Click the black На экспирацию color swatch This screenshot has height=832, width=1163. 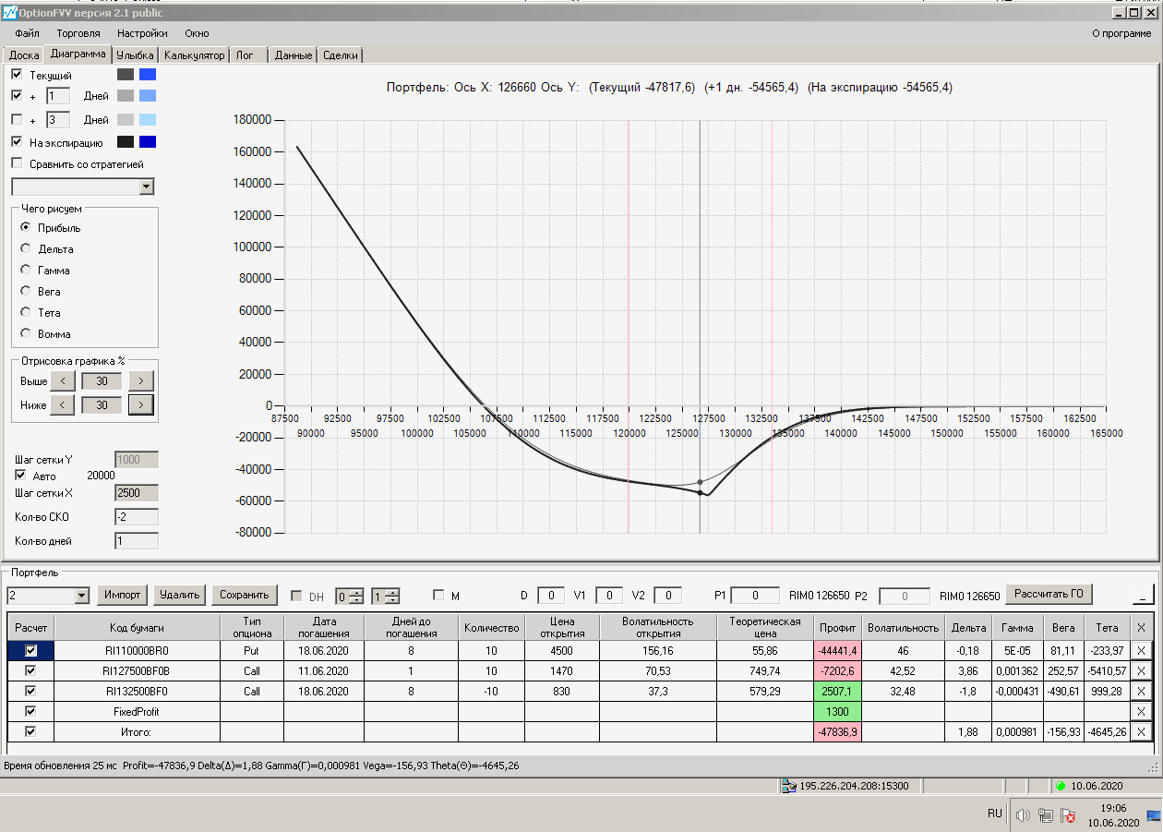(x=126, y=142)
